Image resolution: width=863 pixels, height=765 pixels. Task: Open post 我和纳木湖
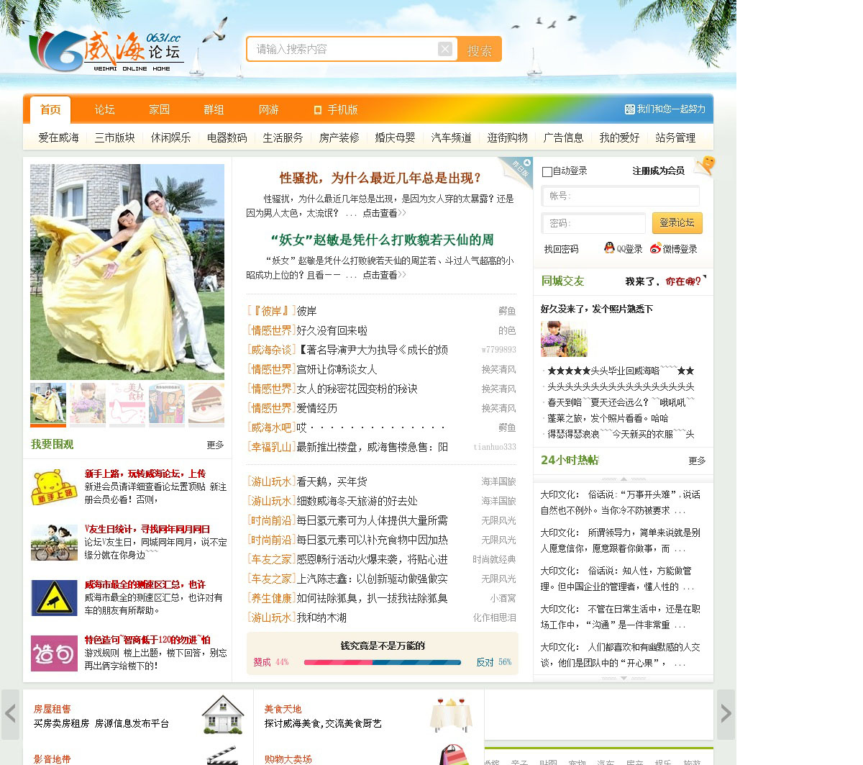[x=321, y=617]
